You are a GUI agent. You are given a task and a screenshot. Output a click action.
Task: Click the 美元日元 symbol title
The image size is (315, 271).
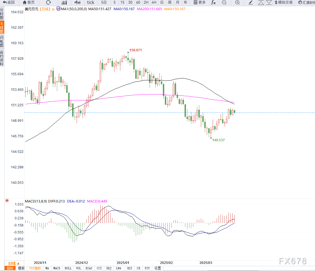(32, 9)
